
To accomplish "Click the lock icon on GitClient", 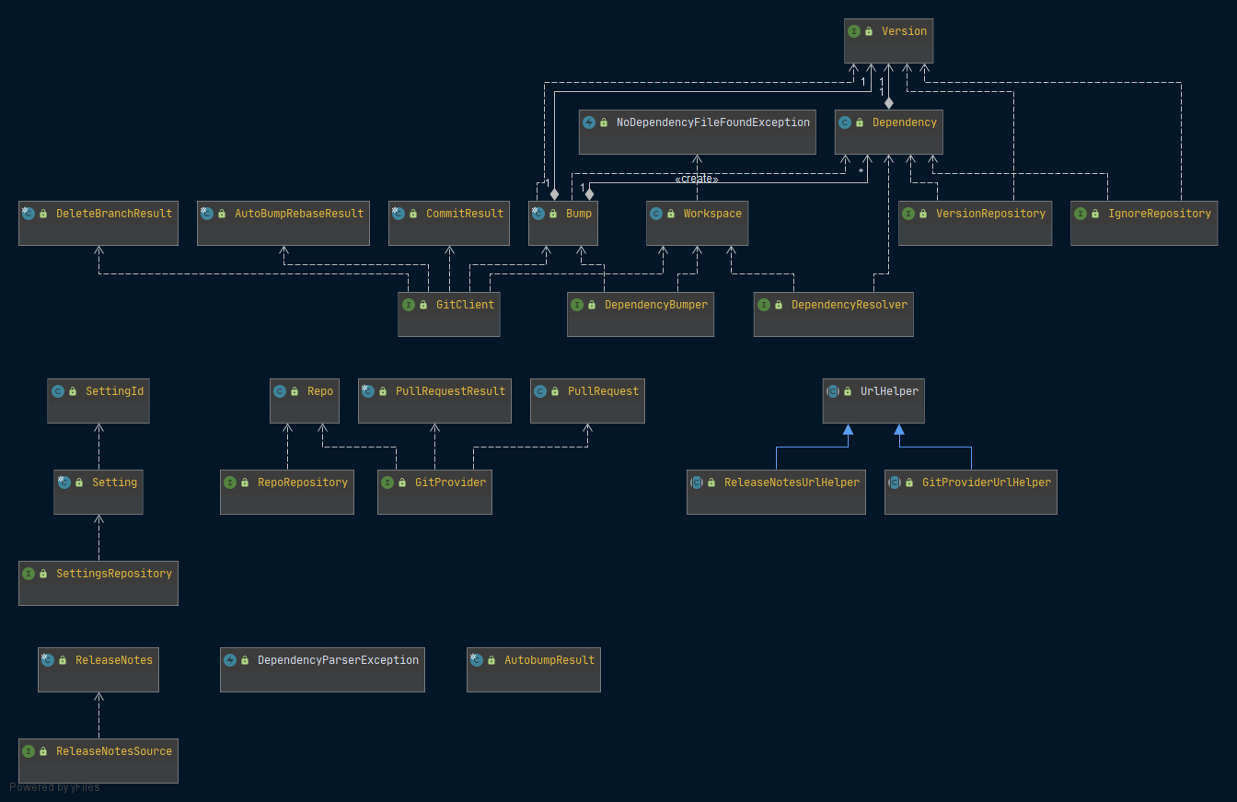I will [x=423, y=305].
